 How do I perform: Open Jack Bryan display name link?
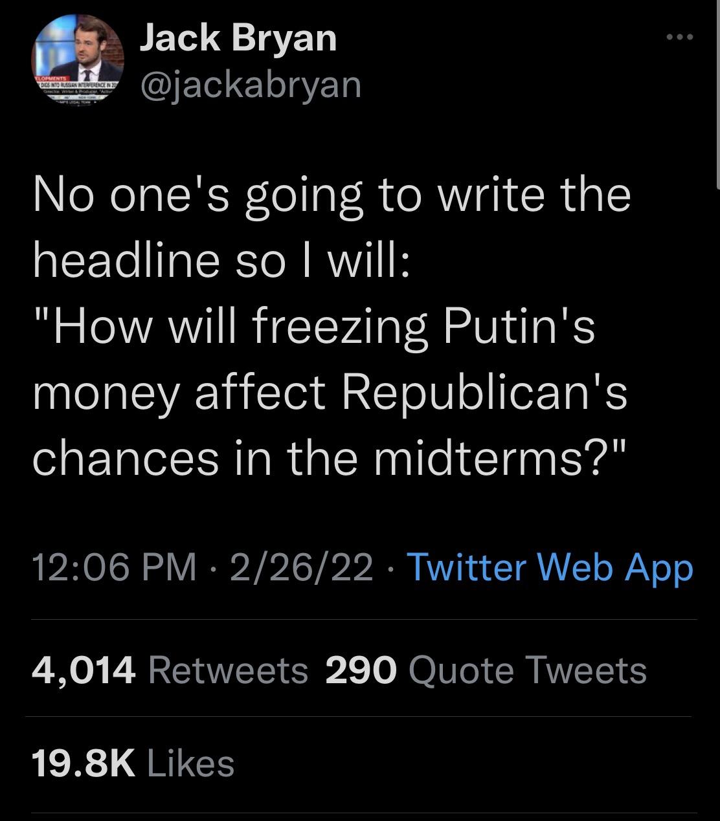(x=238, y=38)
